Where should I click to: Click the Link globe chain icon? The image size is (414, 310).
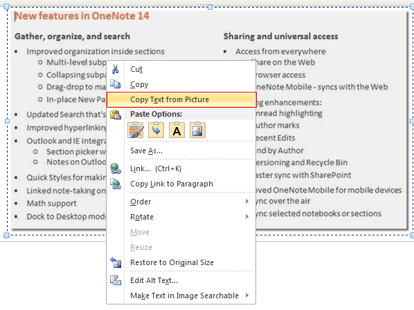coord(116,169)
